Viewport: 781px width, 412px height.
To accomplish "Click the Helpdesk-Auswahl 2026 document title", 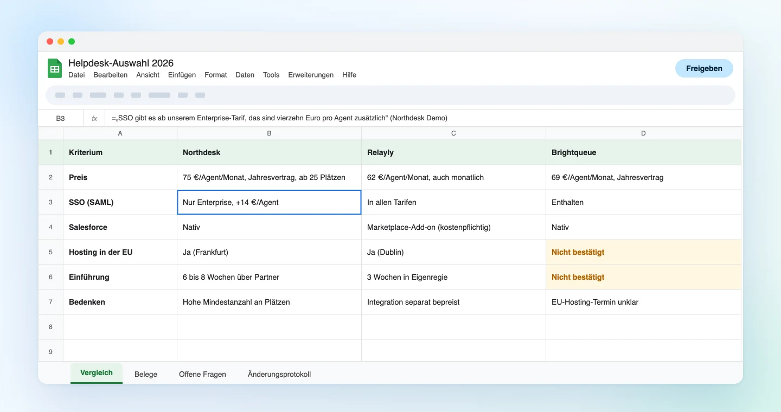I will [x=121, y=63].
